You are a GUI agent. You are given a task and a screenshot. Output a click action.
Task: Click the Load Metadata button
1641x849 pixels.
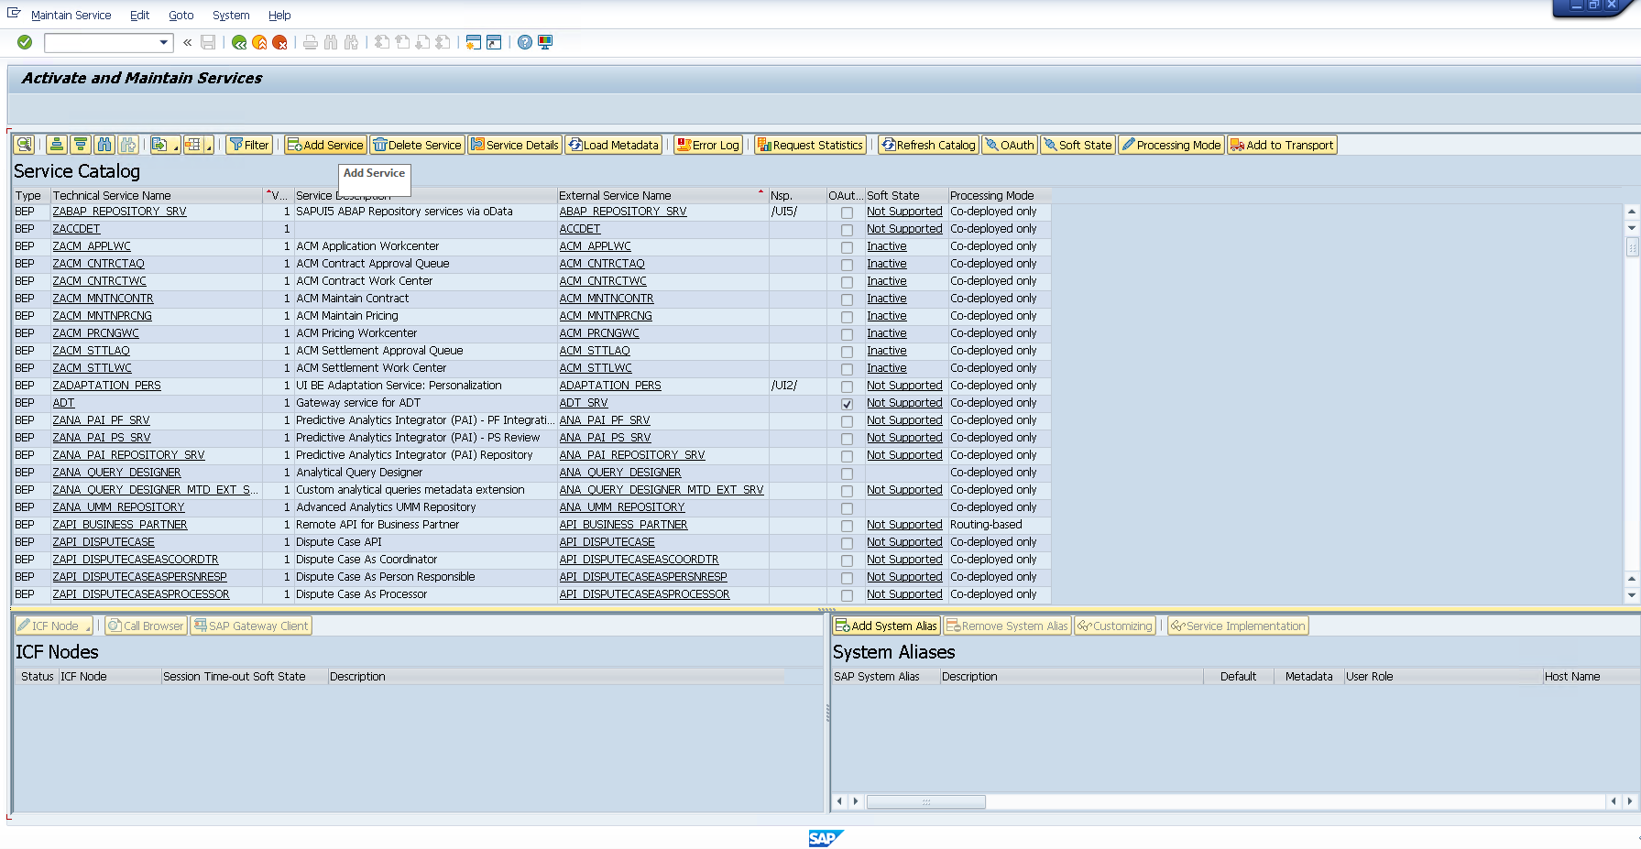pyautogui.click(x=613, y=145)
